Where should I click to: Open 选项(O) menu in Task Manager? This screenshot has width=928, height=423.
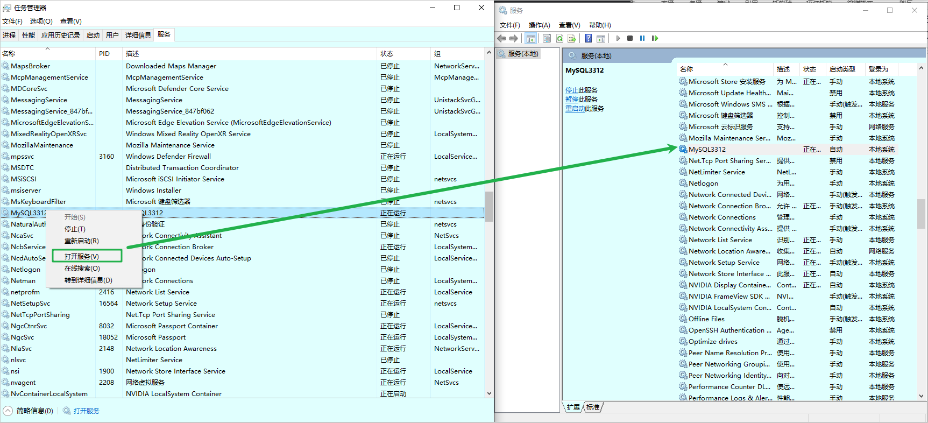pyautogui.click(x=41, y=21)
